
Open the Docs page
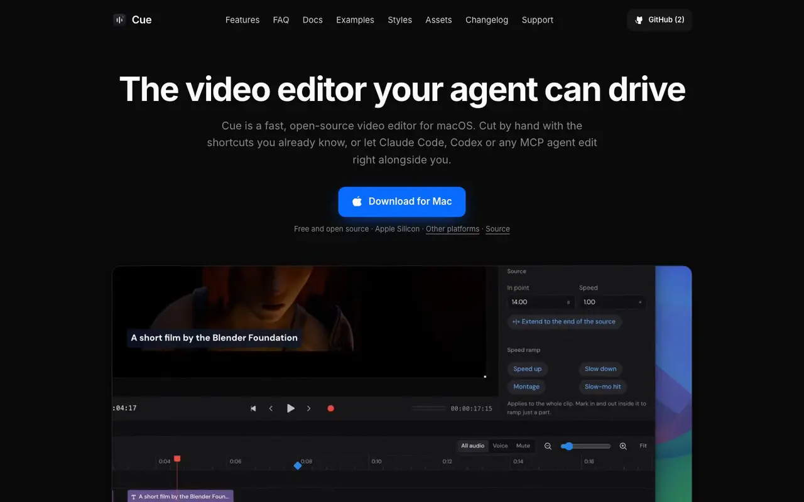pyautogui.click(x=313, y=20)
